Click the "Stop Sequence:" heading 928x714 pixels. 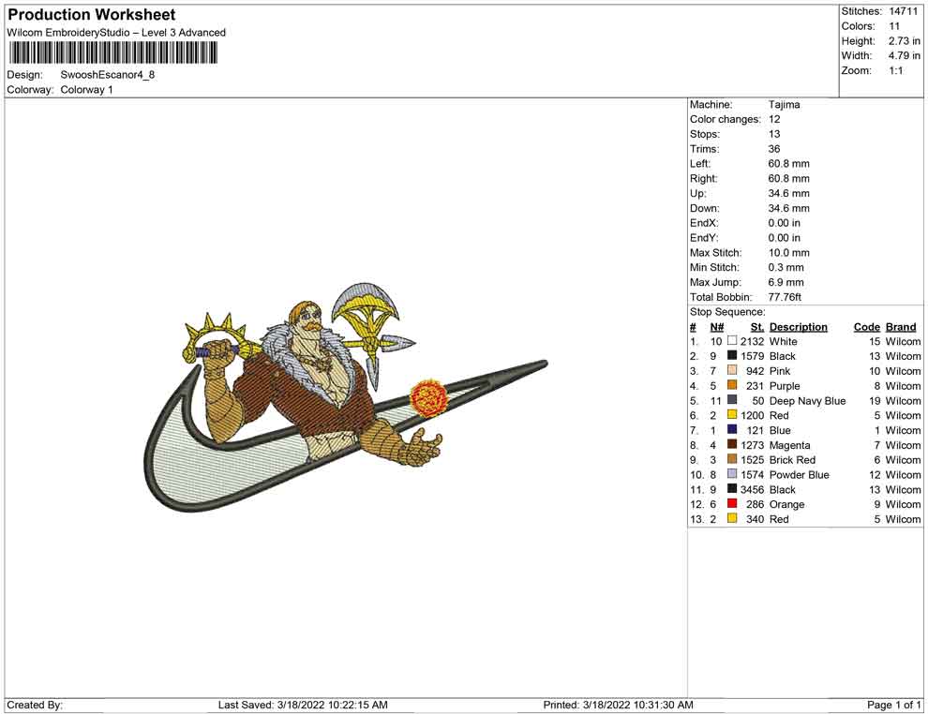coord(727,312)
